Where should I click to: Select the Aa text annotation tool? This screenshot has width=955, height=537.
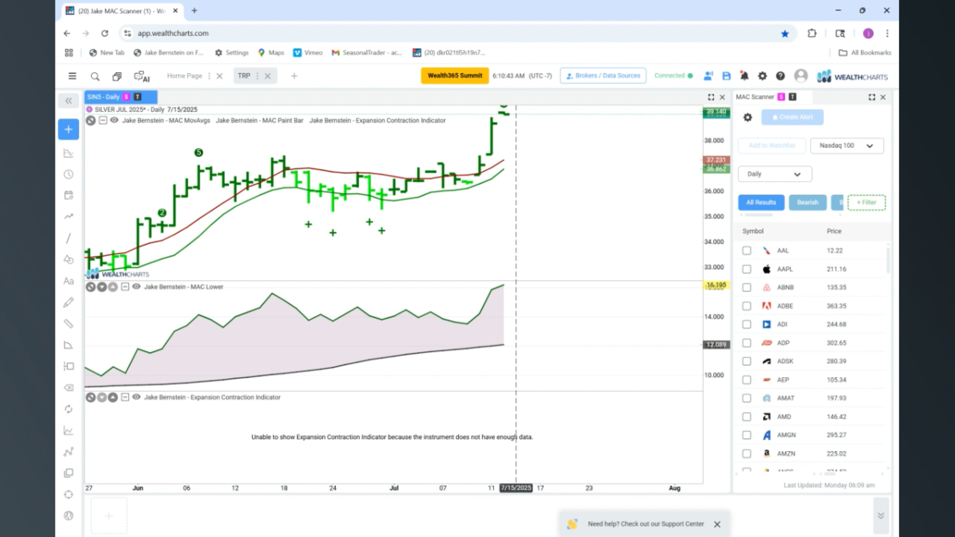[x=69, y=281]
